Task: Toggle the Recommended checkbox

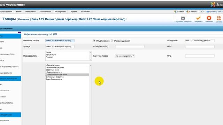Action: pyautogui.click(x=112, y=41)
